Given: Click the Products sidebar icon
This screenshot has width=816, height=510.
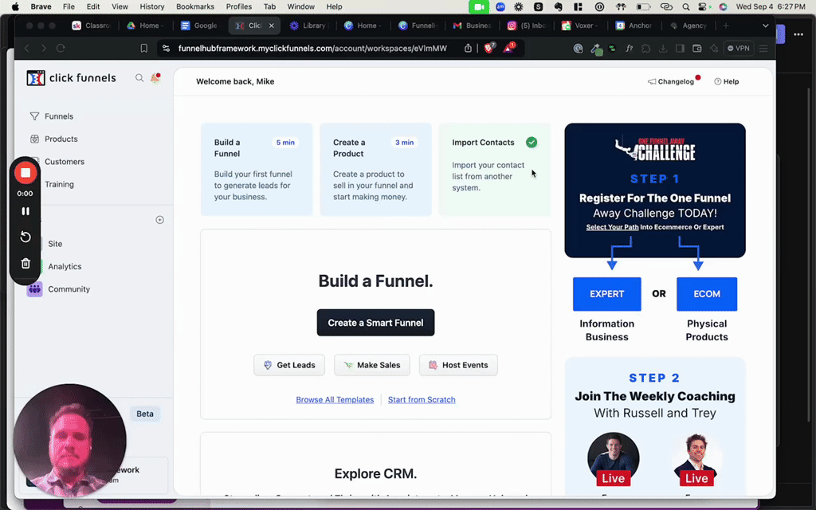Looking at the screenshot, I should 34,139.
